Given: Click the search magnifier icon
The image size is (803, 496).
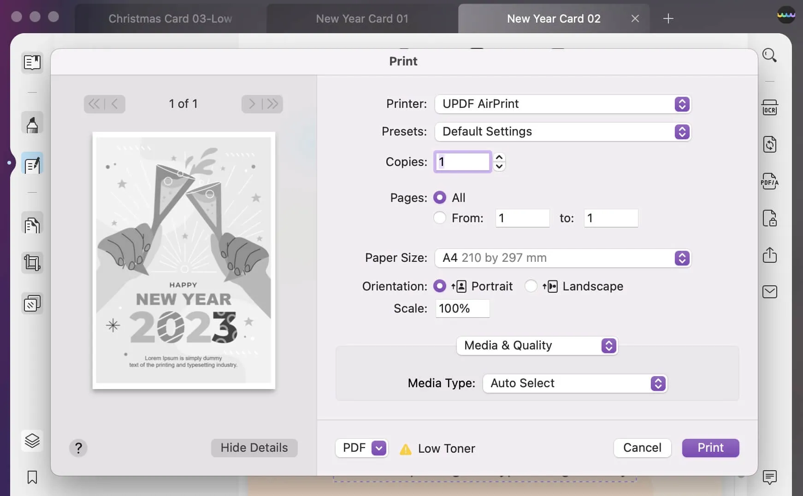Looking at the screenshot, I should 769,55.
